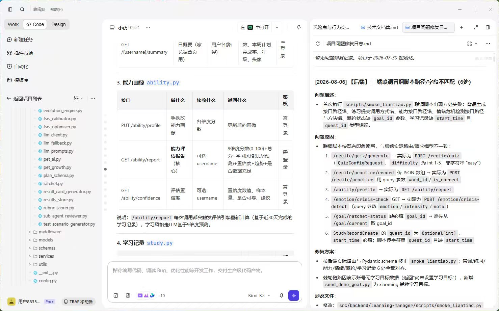Open the TRAE 移动端 mobile button
The width and height of the screenshot is (499, 311).
[78, 302]
